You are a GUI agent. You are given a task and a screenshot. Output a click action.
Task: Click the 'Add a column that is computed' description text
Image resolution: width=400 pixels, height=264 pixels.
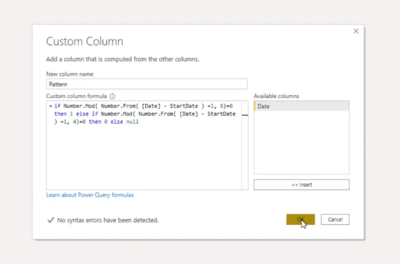122,59
